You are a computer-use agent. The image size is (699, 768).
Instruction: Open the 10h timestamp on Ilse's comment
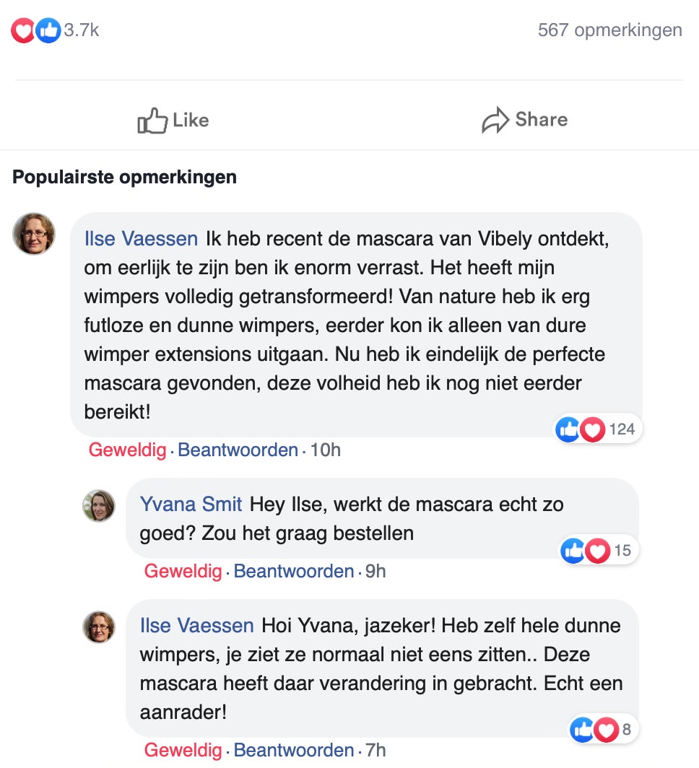(325, 450)
